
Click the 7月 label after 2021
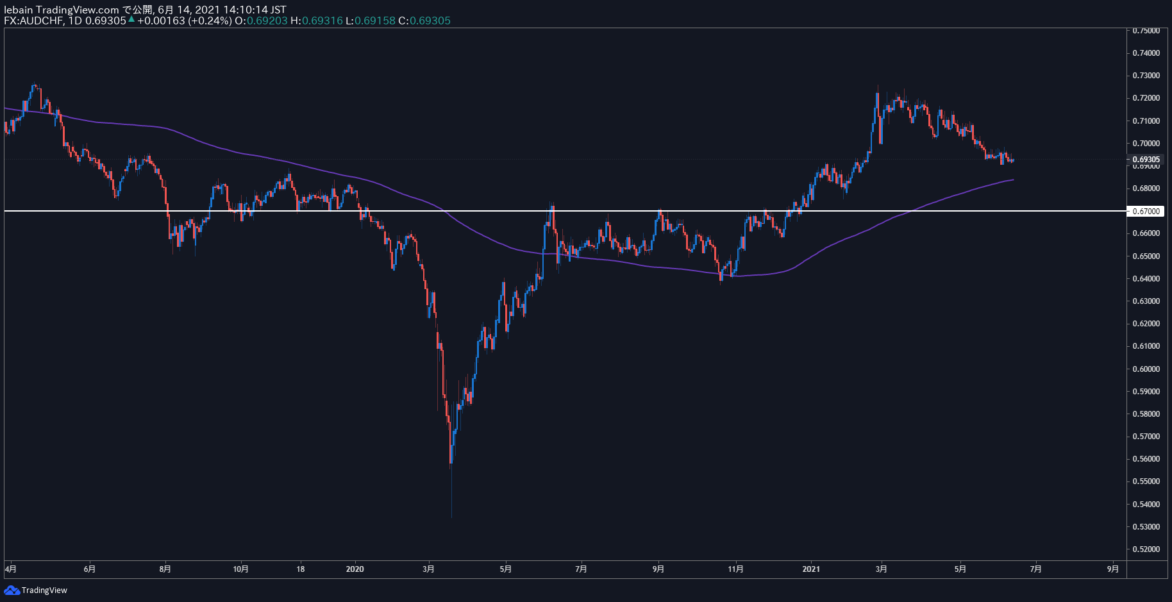[1035, 569]
